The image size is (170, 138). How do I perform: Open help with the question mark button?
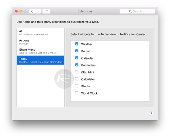point(151,114)
